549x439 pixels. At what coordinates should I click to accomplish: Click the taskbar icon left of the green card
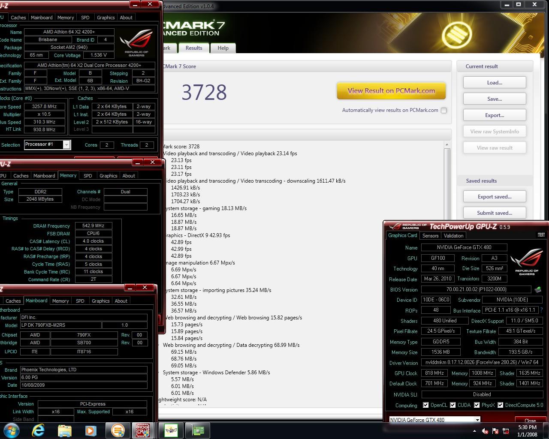pyautogui.click(x=171, y=430)
